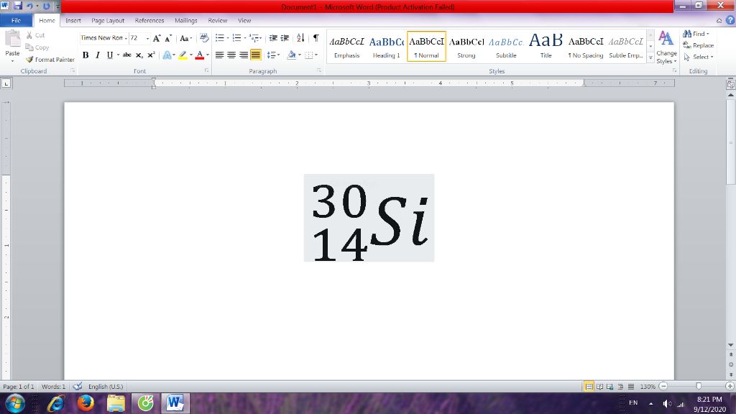Open Word Help question mark icon
This screenshot has width=736, height=414.
point(730,20)
